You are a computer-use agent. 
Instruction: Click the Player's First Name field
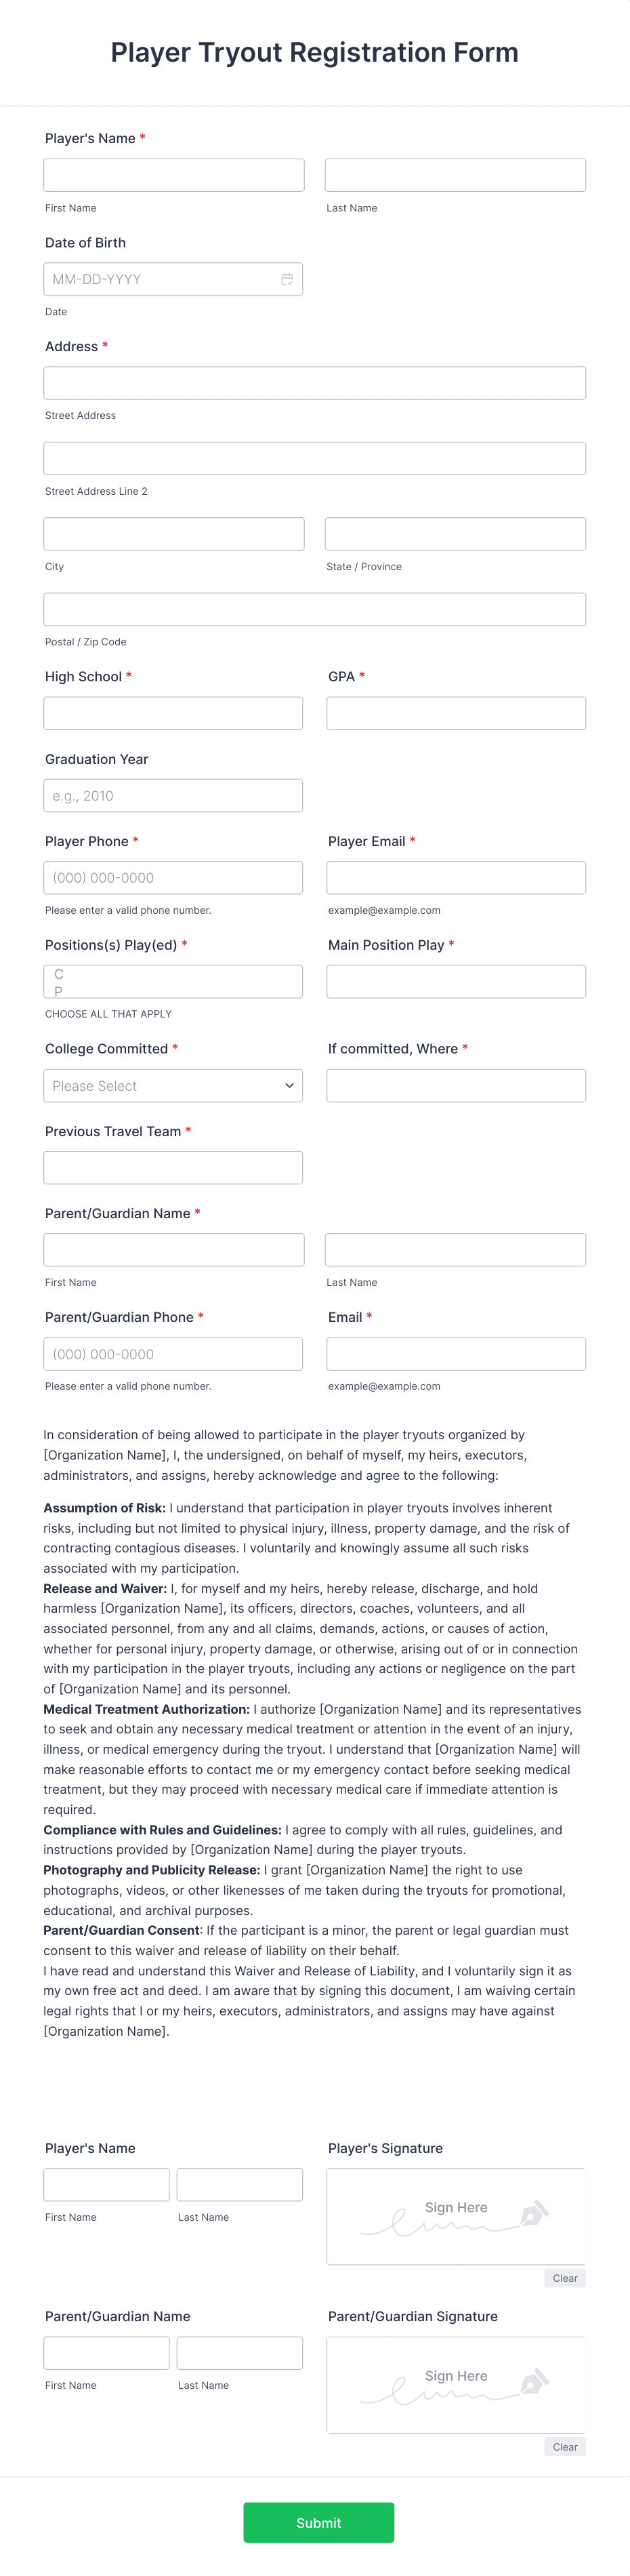[x=173, y=174]
